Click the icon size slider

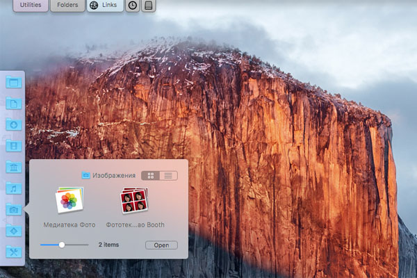(62, 245)
